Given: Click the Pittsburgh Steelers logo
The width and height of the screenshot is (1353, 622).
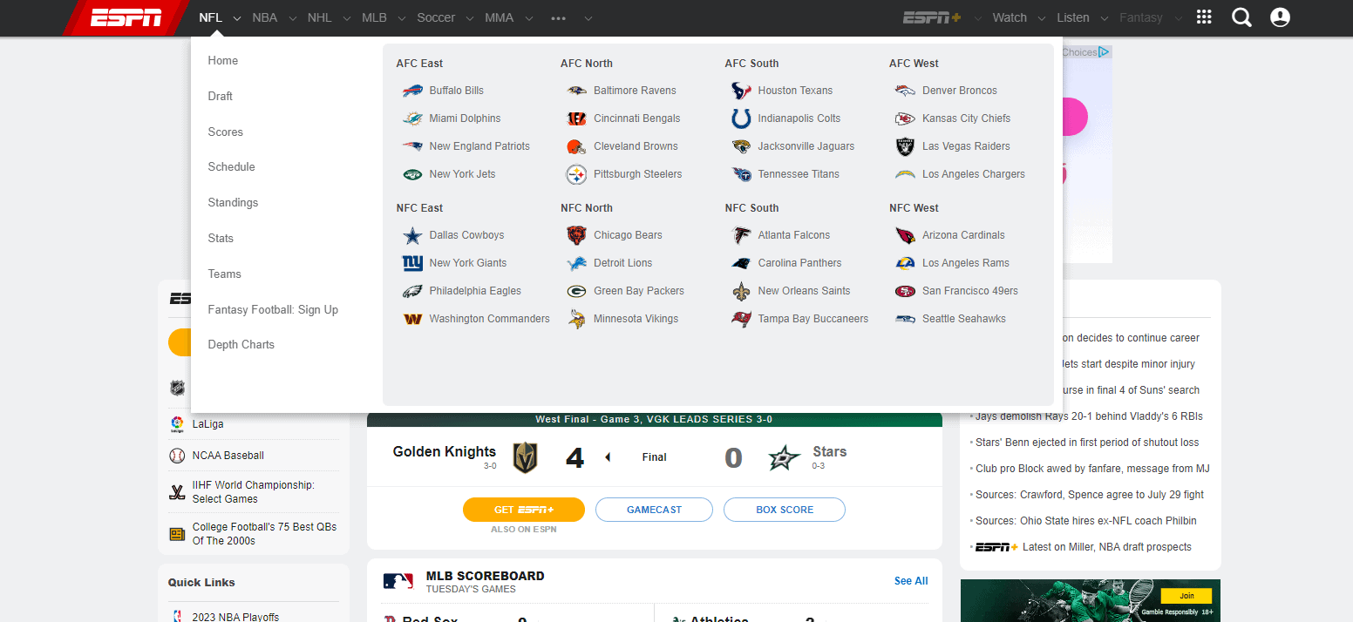Looking at the screenshot, I should 576,174.
